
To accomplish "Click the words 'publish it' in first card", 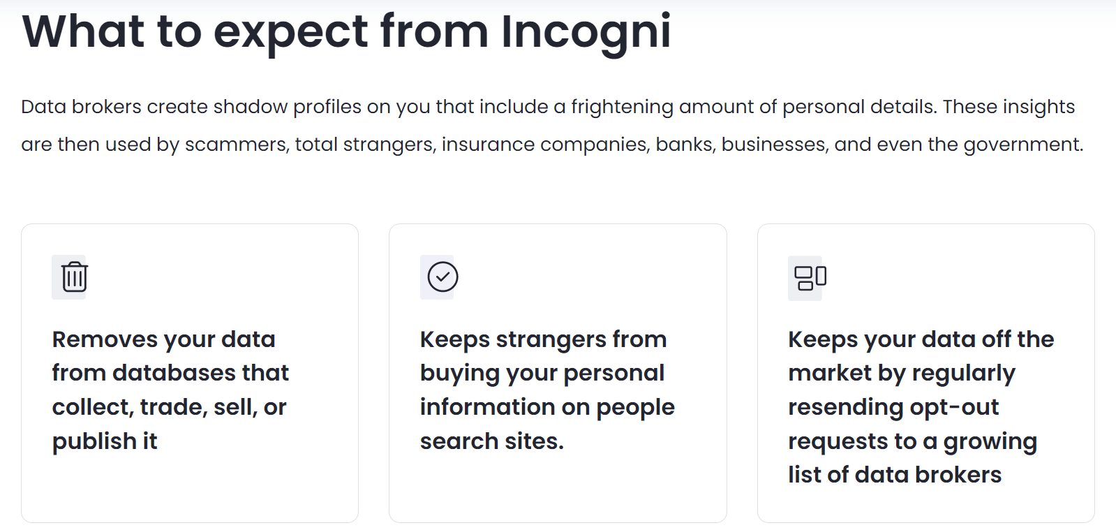I will click(105, 441).
